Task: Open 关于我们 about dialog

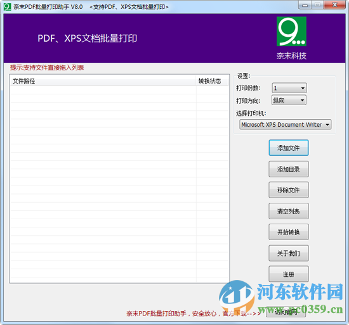Action: point(289,253)
